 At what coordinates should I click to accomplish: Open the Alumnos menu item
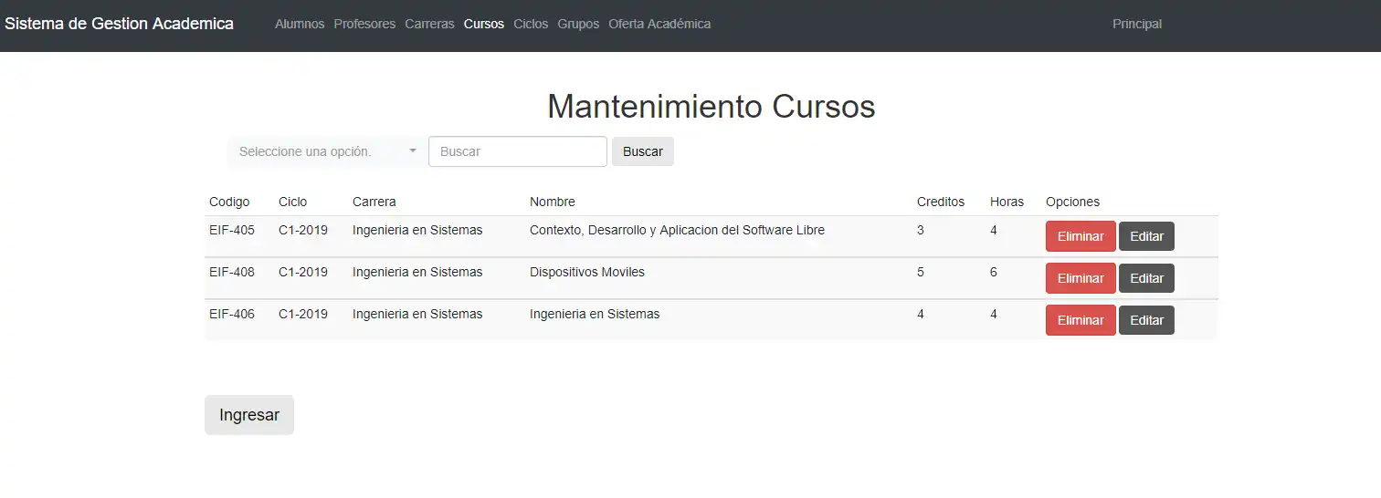pyautogui.click(x=300, y=24)
